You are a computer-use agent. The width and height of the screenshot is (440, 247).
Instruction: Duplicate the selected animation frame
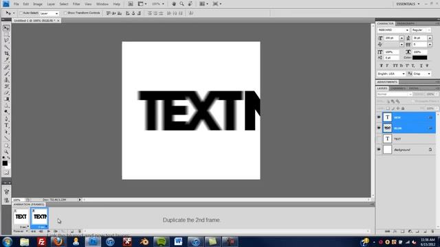point(72,231)
